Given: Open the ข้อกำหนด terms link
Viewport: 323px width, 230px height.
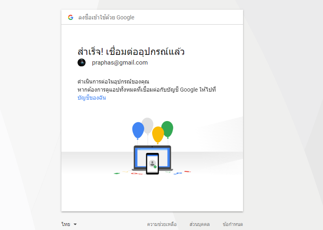Looking at the screenshot, I should (233, 224).
